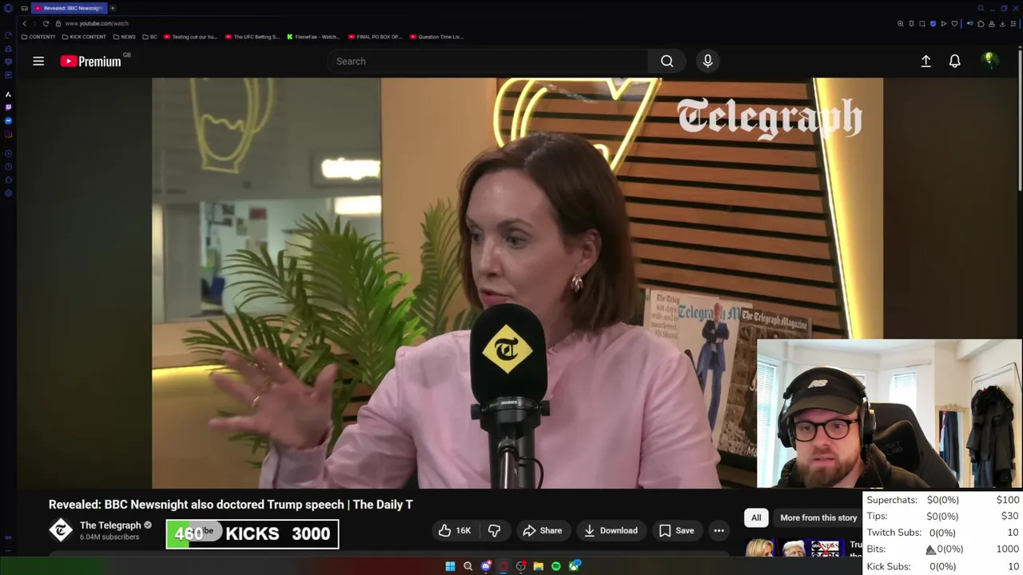Viewport: 1023px width, 575px height.
Task: Go back in the browser
Action: tap(25, 23)
